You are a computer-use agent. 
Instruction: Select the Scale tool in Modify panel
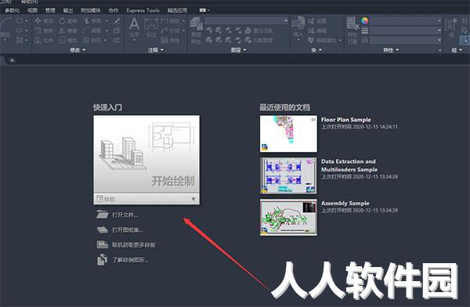68,40
